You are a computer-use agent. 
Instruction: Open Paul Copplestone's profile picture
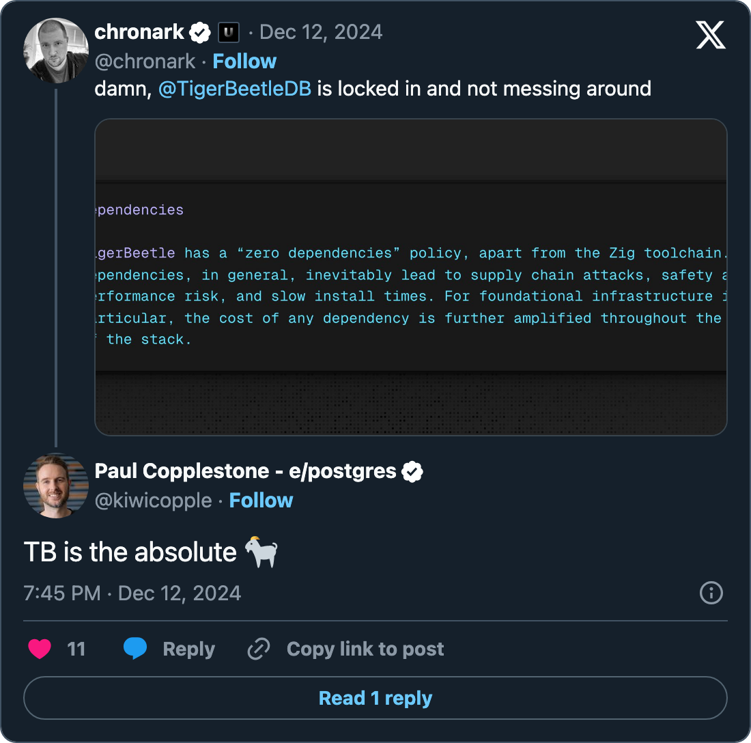tap(56, 486)
